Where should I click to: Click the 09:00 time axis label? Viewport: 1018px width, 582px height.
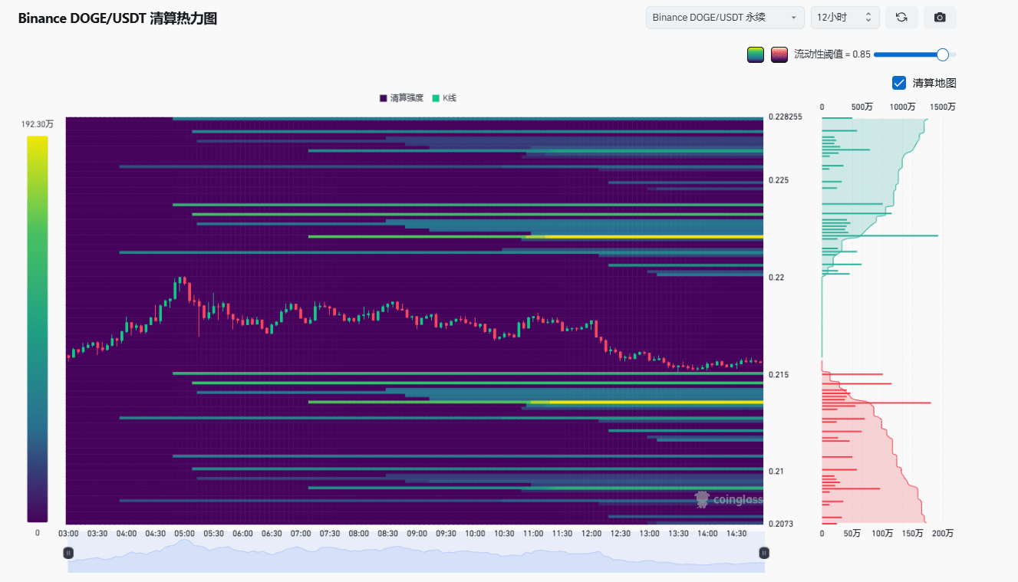tap(417, 534)
